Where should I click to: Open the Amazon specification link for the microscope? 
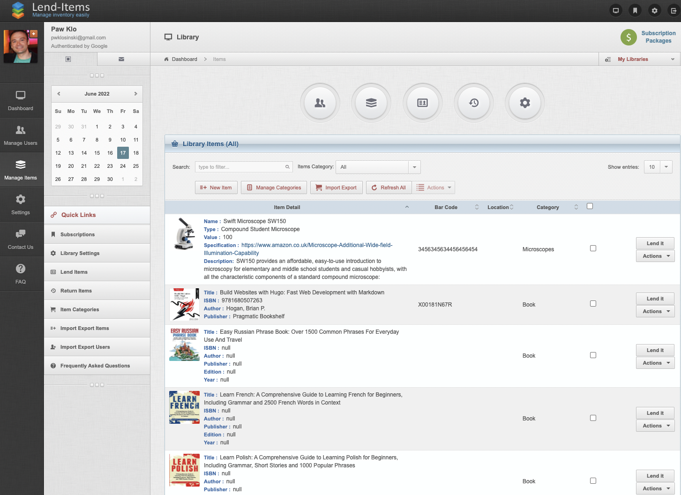[x=317, y=245]
